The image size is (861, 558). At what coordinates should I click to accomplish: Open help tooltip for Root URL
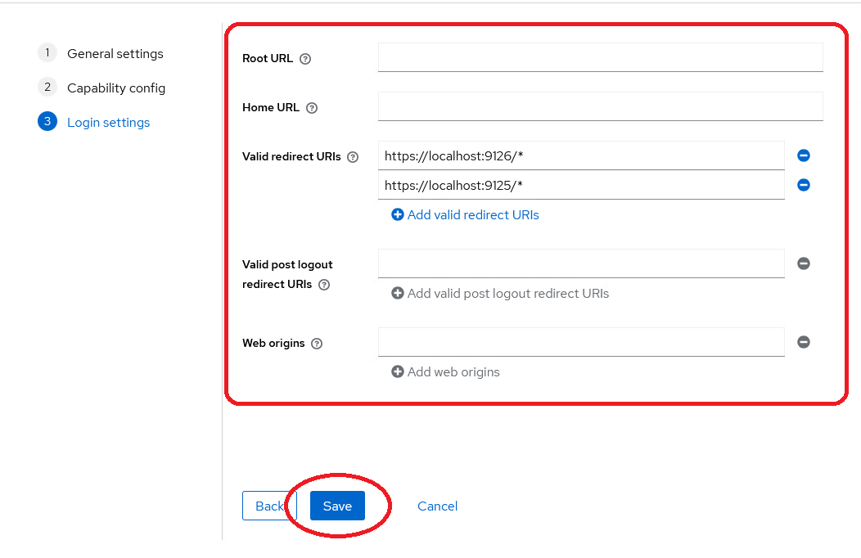[304, 58]
